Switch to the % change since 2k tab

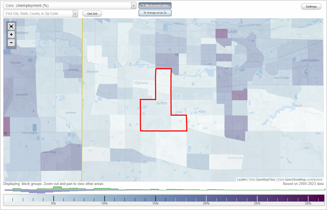[155, 13]
